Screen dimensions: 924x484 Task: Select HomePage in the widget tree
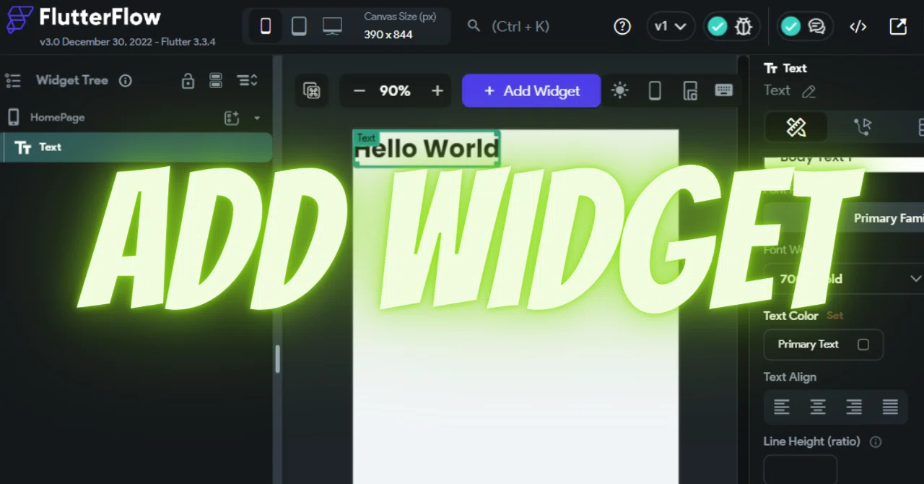(57, 117)
